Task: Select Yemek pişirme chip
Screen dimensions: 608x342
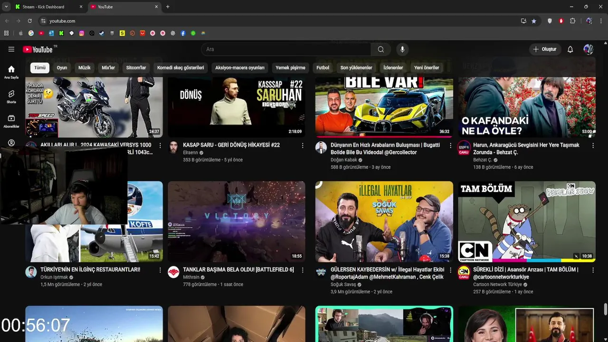Action: (291, 67)
